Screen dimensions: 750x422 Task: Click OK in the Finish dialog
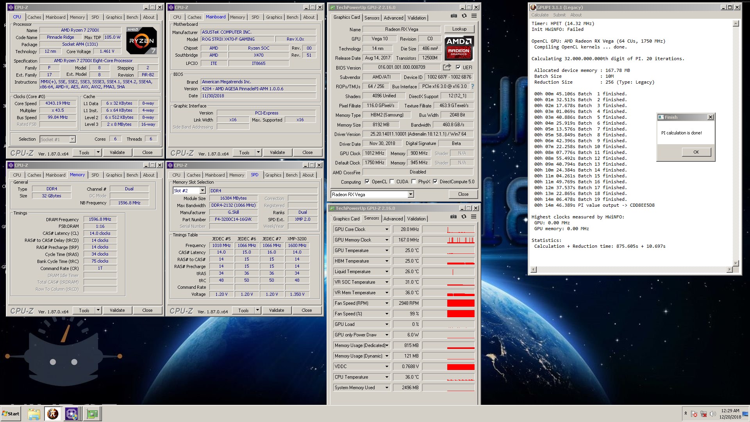(696, 152)
